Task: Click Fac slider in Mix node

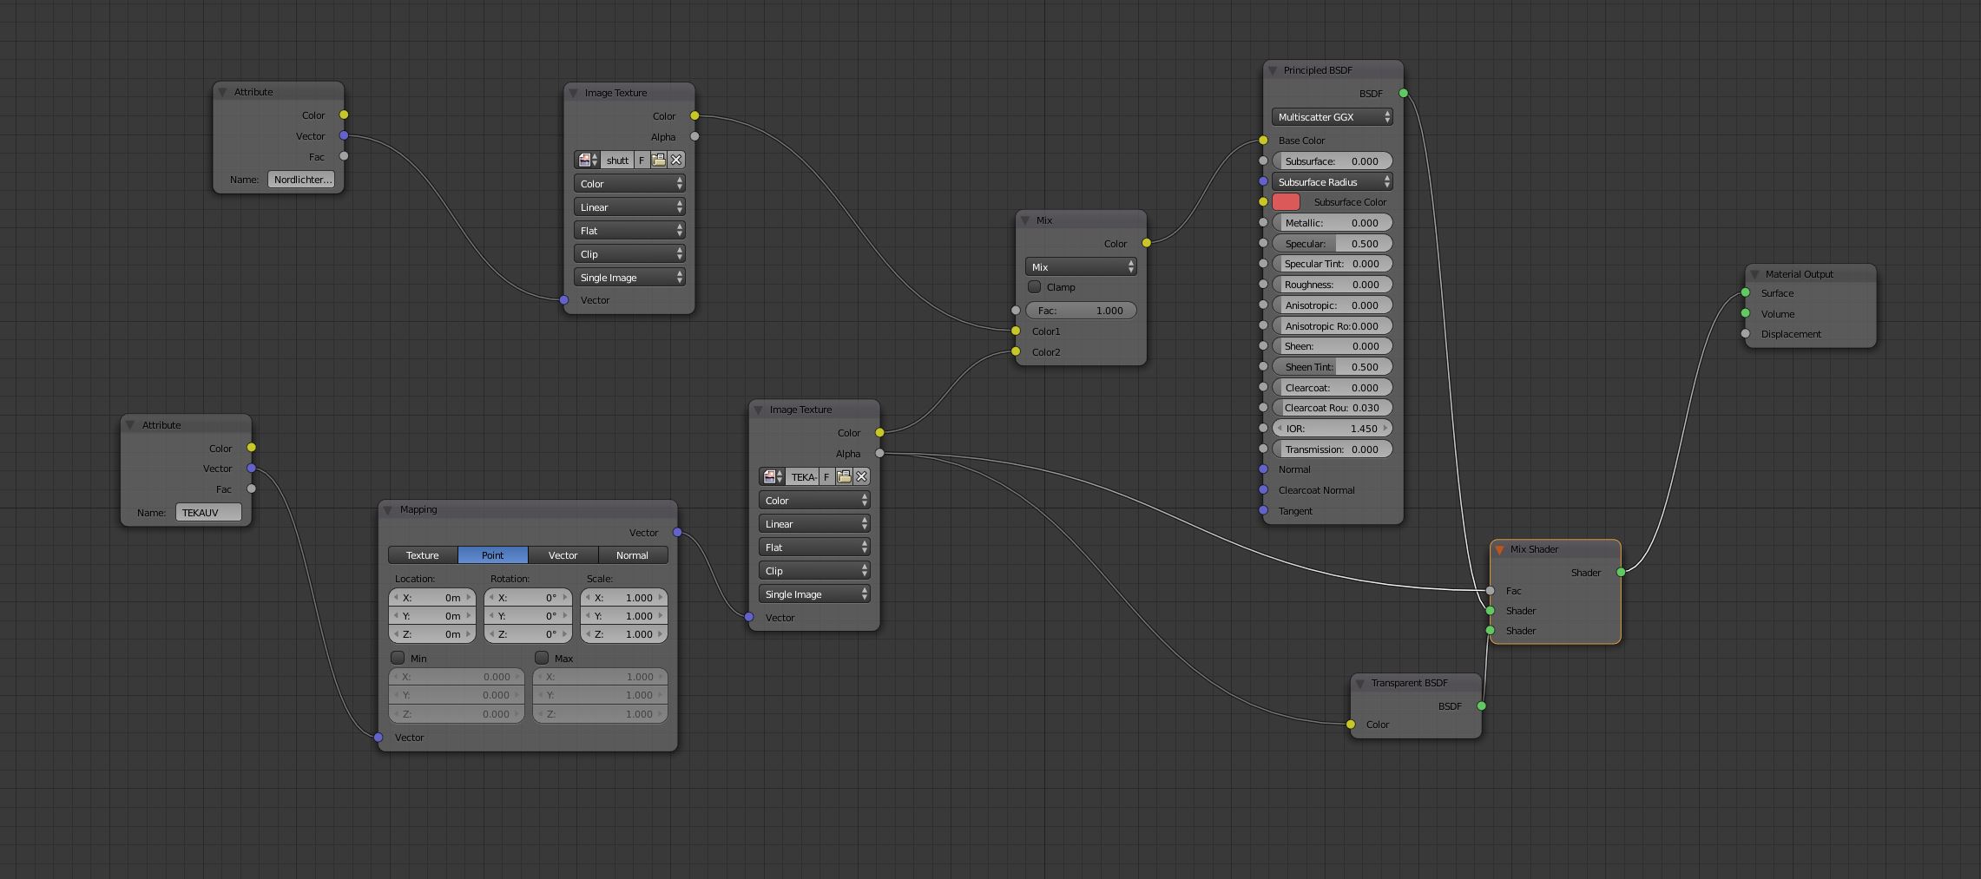Action: click(x=1081, y=310)
